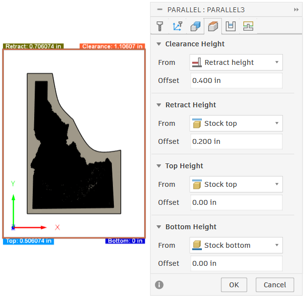304x298 pixels.
Task: Open Top Height From dropdown
Action: point(236,184)
